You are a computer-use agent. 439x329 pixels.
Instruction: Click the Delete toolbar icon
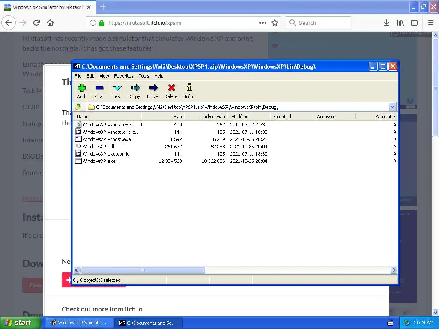(171, 88)
